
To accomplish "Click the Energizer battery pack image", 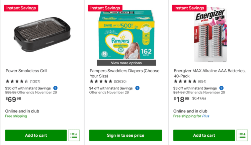I will (211, 35).
